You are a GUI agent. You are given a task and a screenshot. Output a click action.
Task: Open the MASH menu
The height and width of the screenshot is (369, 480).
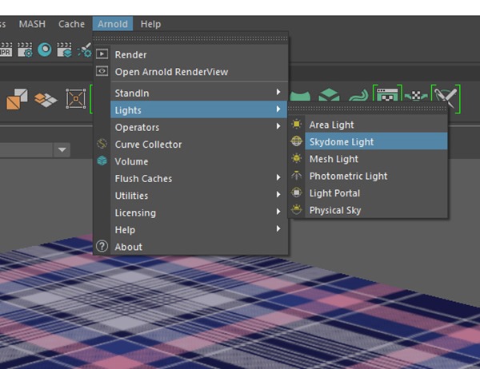pos(32,24)
